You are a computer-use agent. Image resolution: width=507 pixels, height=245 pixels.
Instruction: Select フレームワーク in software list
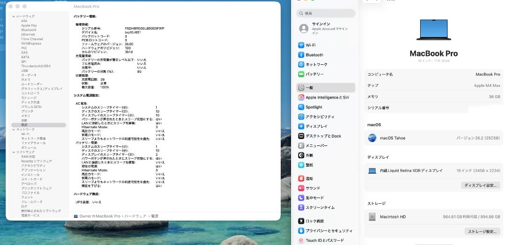(x=32, y=202)
